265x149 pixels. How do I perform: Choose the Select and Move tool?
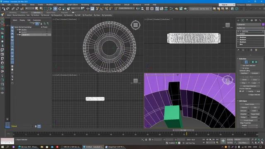(55, 9)
